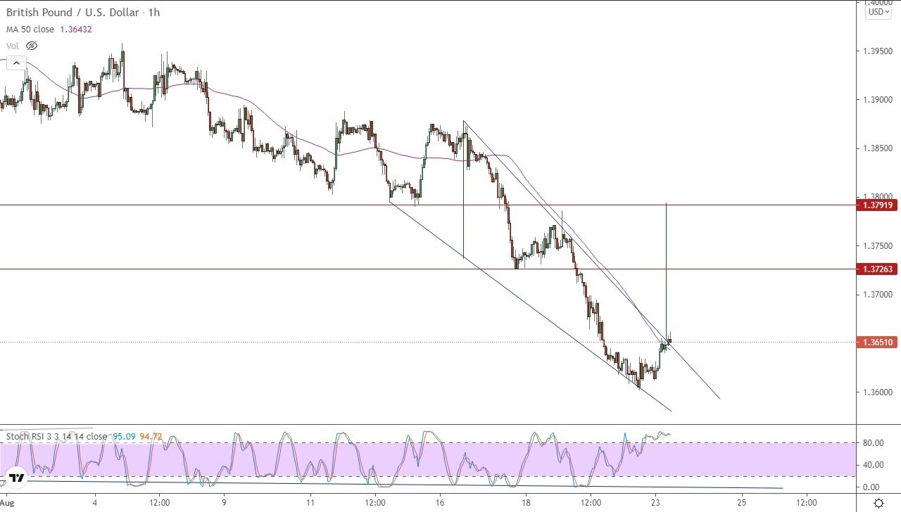The width and height of the screenshot is (901, 512).
Task: Click the current price 1.36510 label
Action: [876, 343]
